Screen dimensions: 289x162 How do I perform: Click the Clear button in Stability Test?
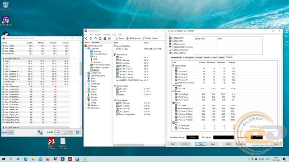click(x=200, y=144)
